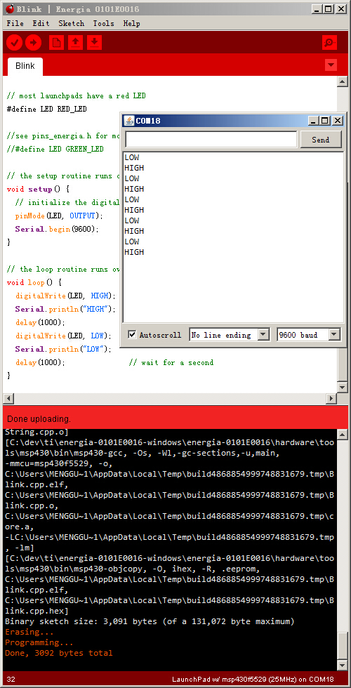Click the "Programming..." console line
The width and height of the screenshot is (351, 688).
[39, 643]
